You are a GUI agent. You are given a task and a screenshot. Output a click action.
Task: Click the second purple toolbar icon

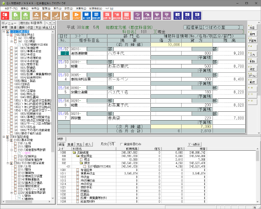147,16
